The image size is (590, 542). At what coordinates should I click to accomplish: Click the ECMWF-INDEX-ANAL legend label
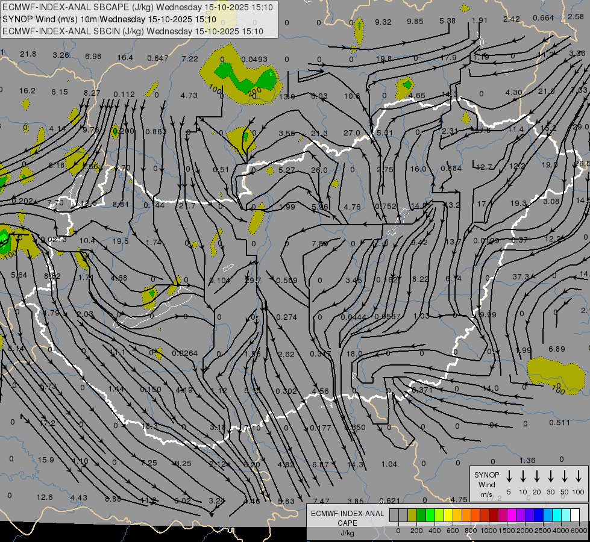coord(347,514)
